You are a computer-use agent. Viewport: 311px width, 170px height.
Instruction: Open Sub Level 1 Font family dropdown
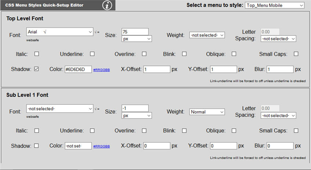pyautogui.click(x=60, y=109)
